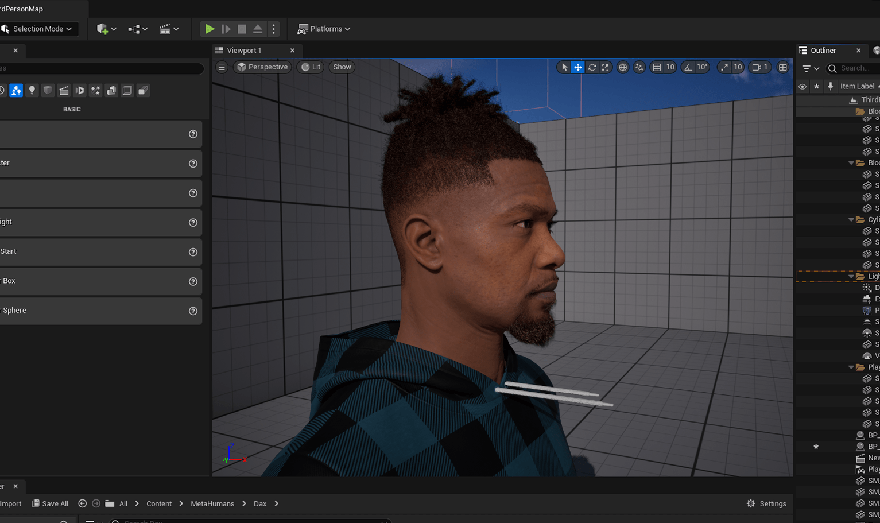The image size is (880, 523).
Task: Switch to the Viewport 1 tab
Action: [x=244, y=51]
